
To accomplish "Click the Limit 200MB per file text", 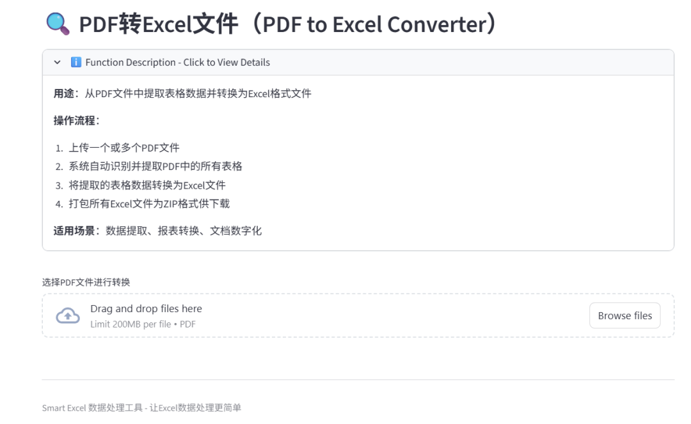I will (x=143, y=324).
